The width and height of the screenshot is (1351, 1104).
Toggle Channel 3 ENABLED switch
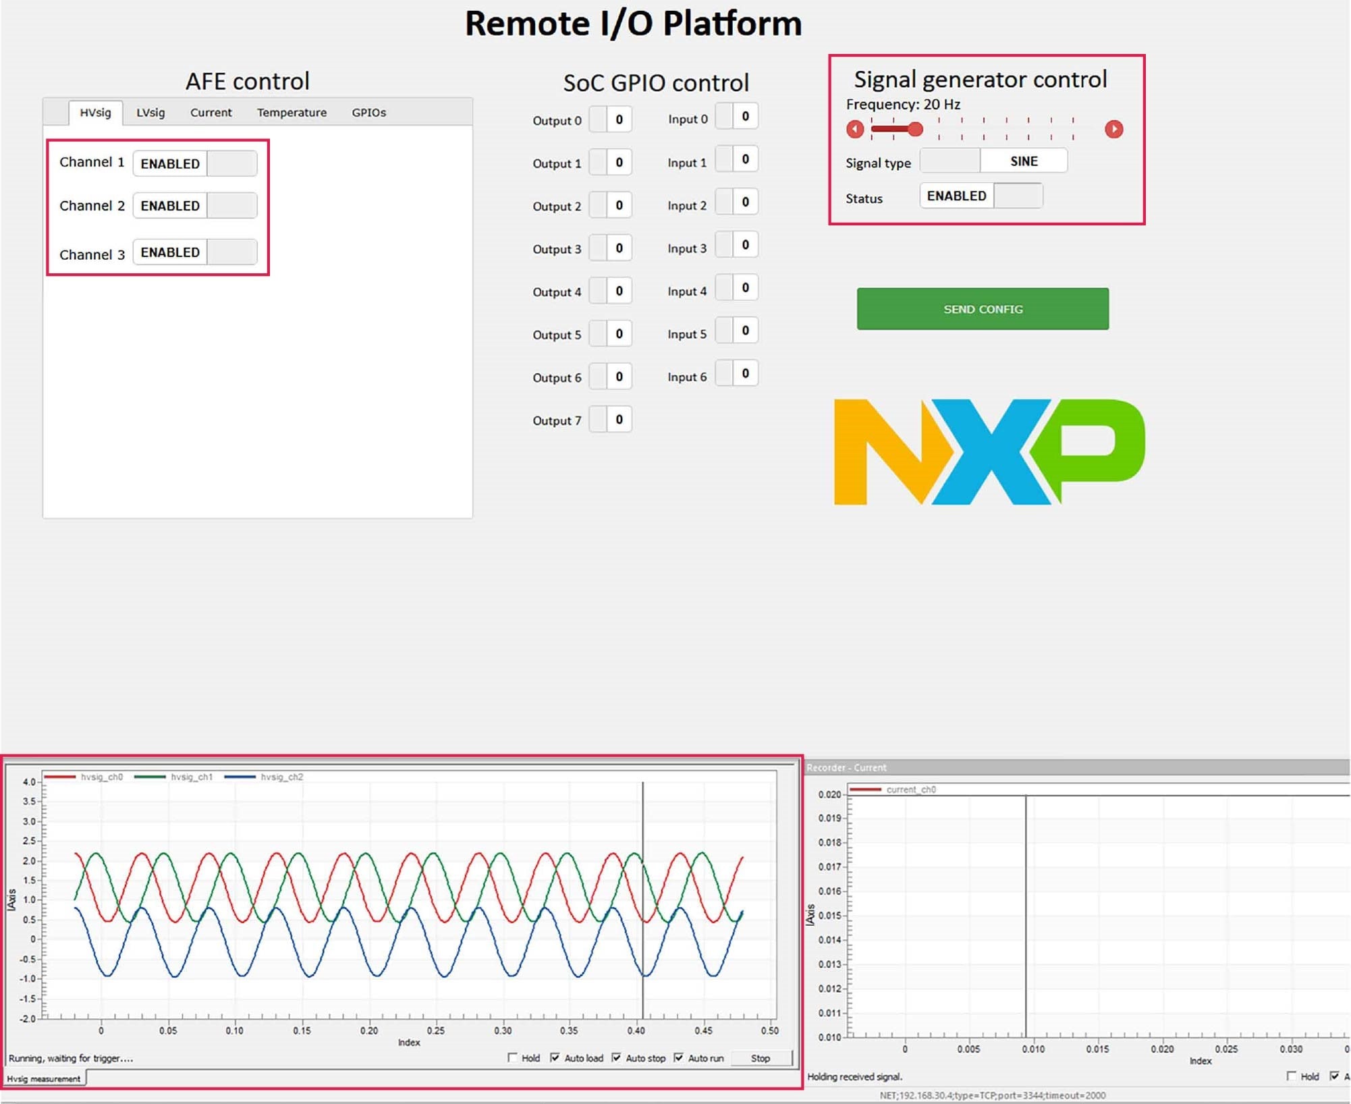pos(195,252)
